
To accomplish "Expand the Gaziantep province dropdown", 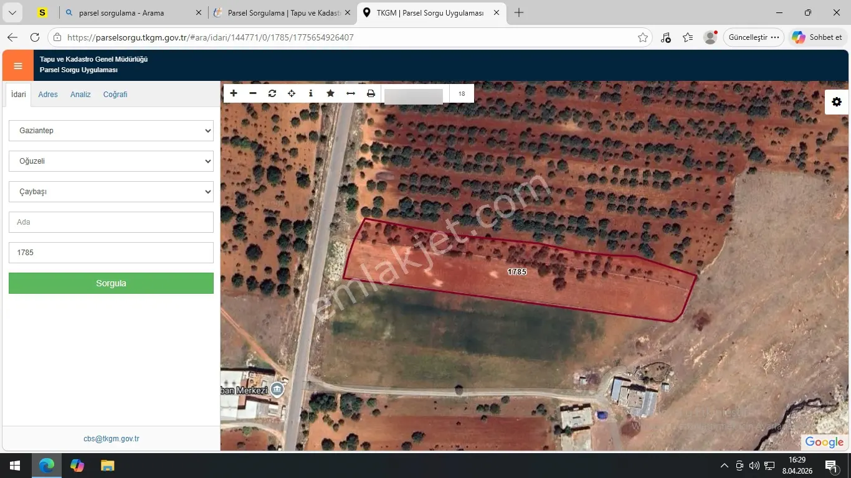I will (x=111, y=131).
